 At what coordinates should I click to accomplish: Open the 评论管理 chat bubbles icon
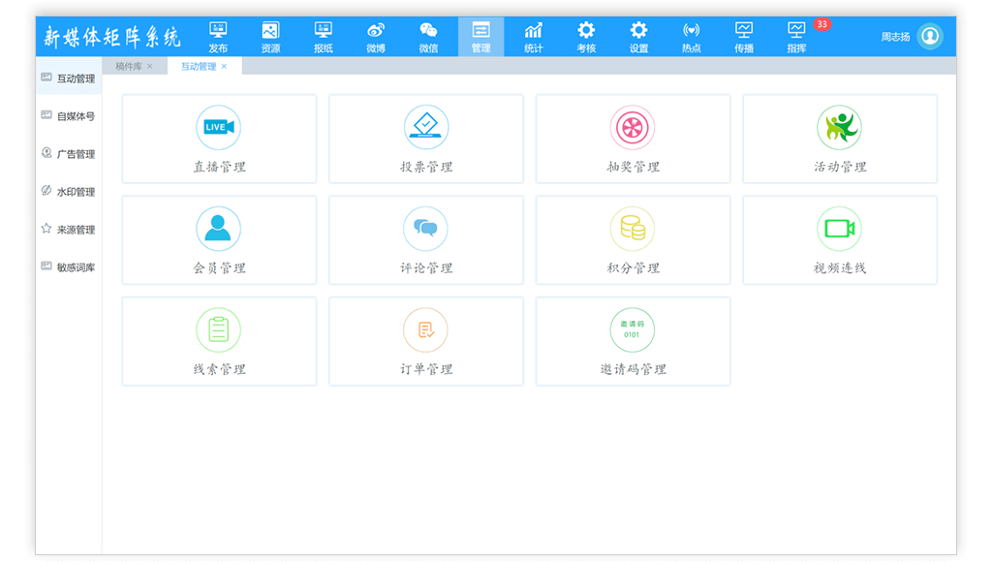coord(426,229)
